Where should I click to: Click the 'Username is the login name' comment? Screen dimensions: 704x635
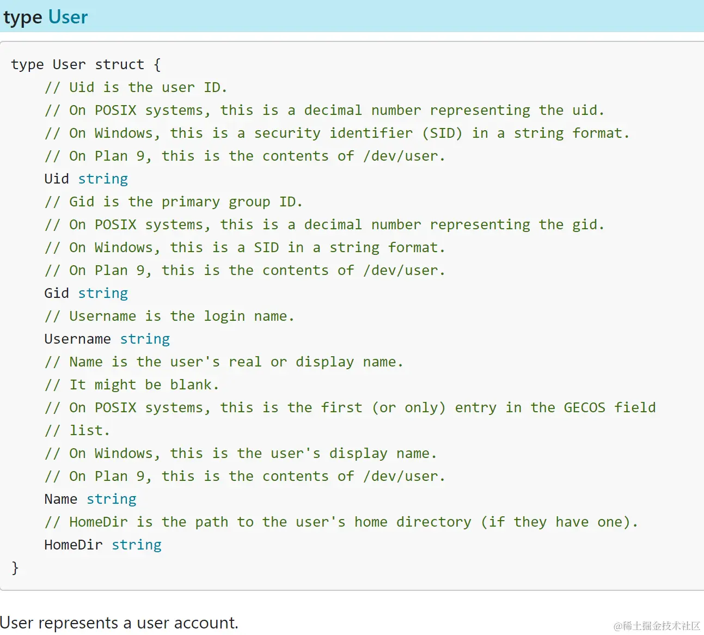(169, 316)
